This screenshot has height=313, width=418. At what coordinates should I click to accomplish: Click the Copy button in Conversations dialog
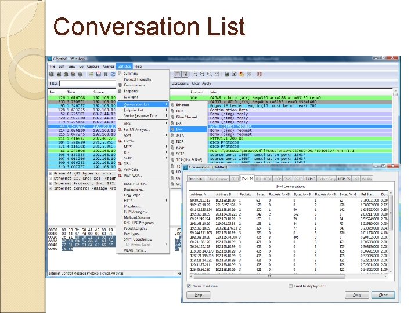tap(357, 295)
